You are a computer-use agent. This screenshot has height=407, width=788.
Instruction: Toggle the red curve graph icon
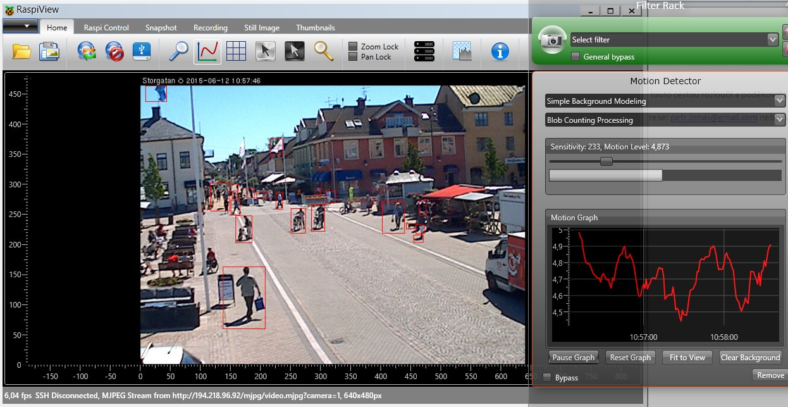pos(207,51)
